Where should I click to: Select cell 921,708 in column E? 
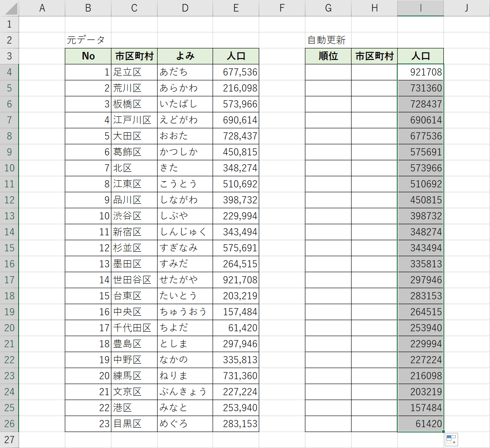pyautogui.click(x=236, y=280)
